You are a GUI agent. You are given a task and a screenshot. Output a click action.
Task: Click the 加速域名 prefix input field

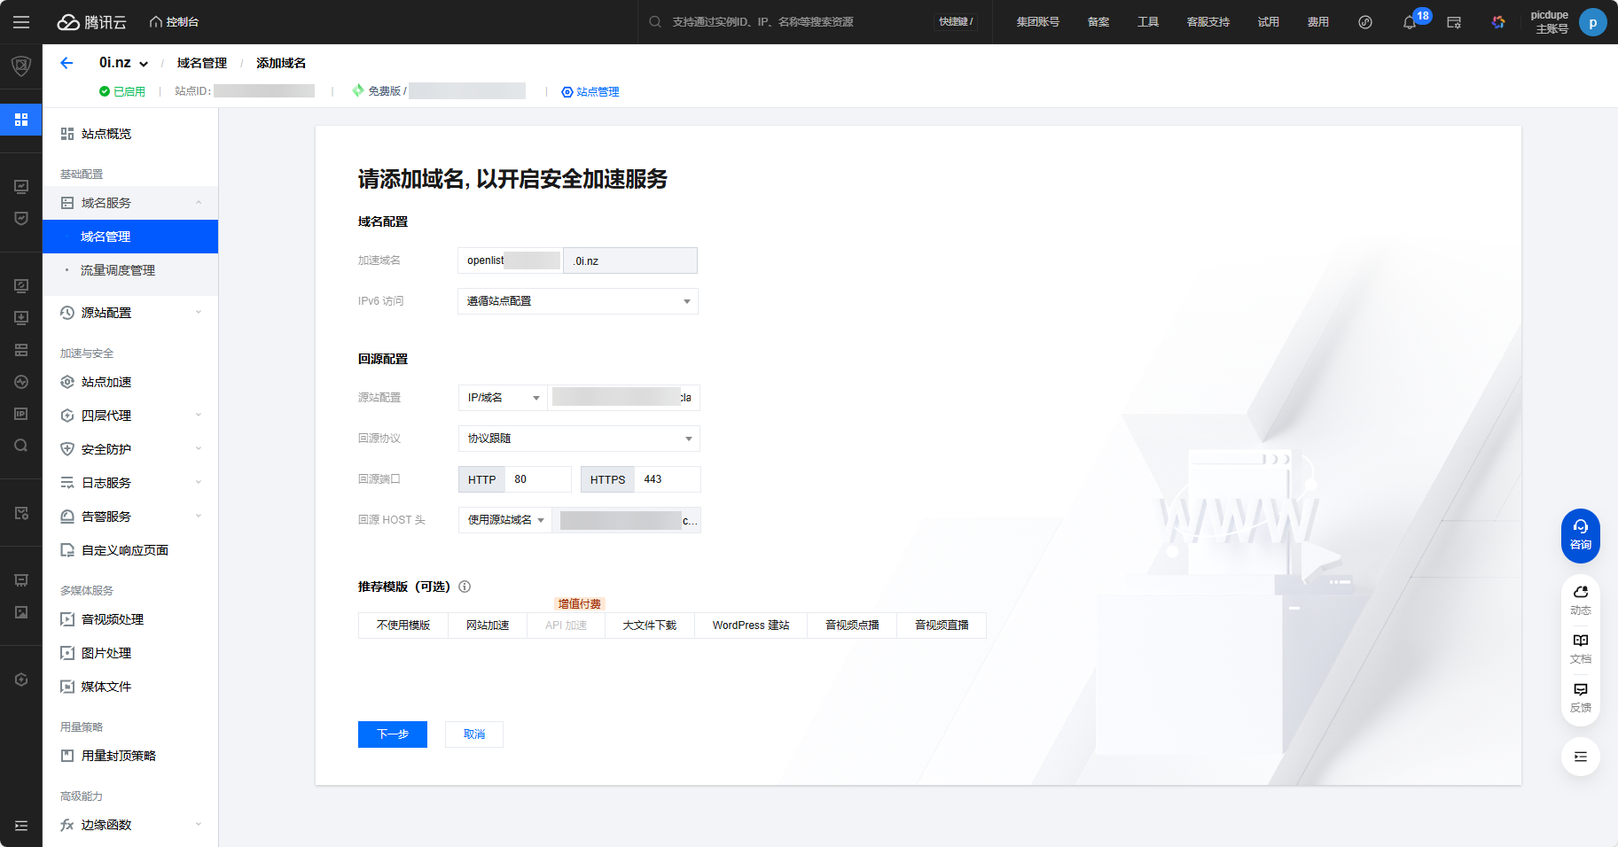(510, 260)
